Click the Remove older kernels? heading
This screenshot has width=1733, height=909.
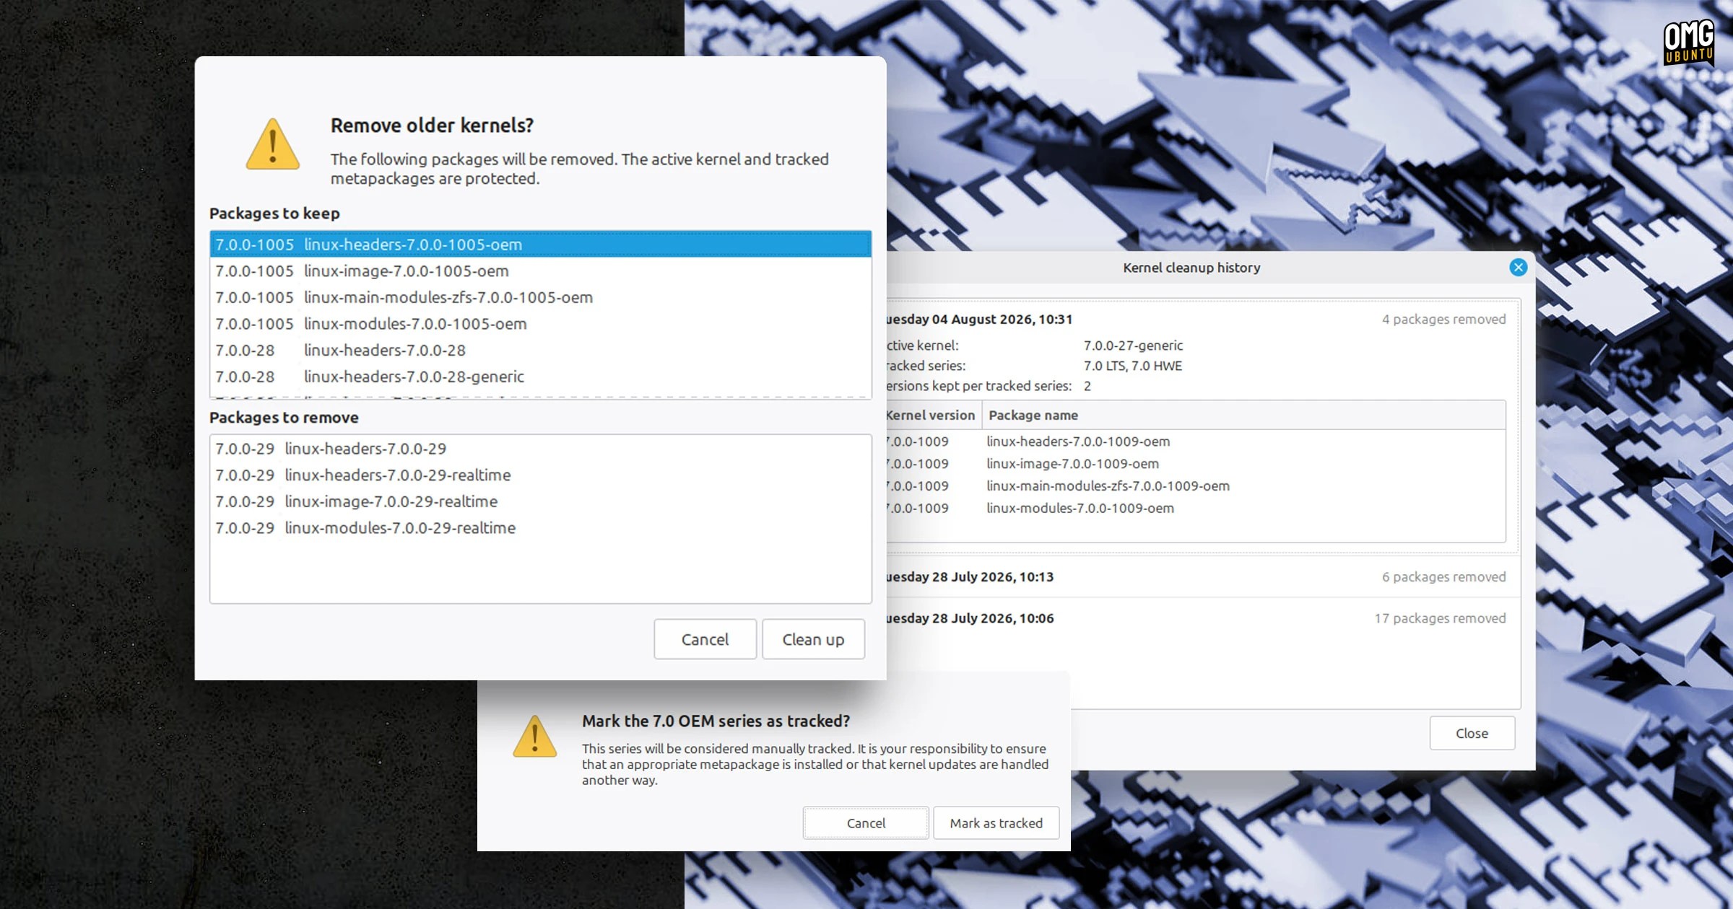[x=432, y=126]
